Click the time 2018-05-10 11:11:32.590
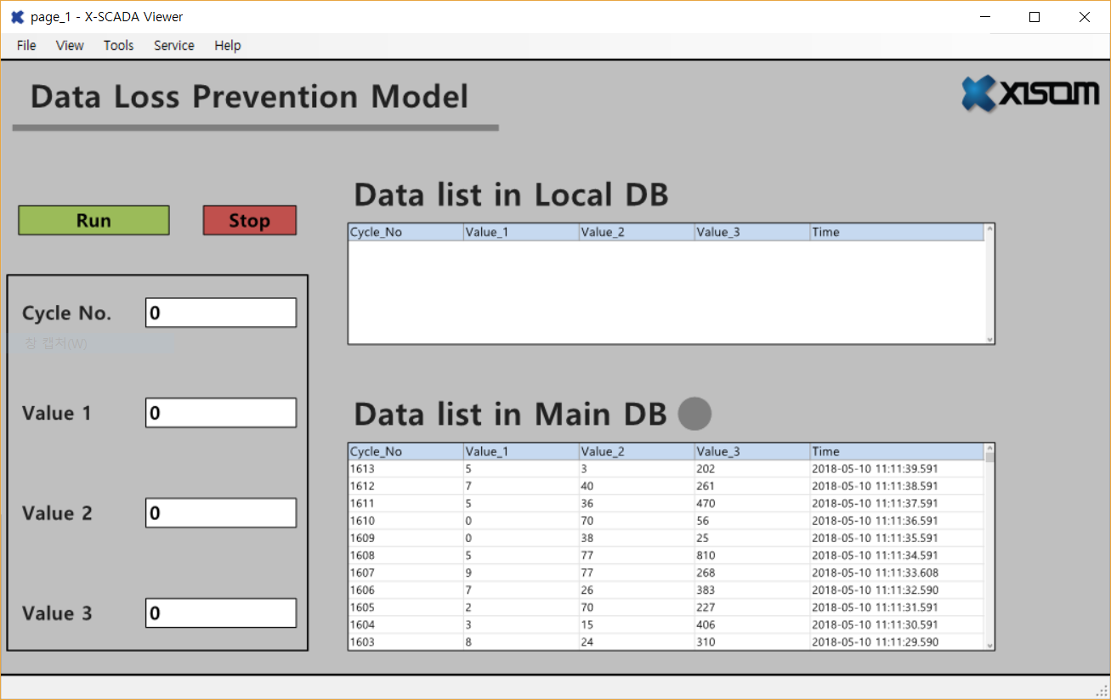Image resolution: width=1111 pixels, height=700 pixels. pyautogui.click(x=876, y=590)
